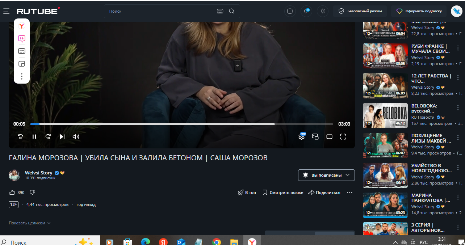Enter fullscreen mode
465x245 pixels.
pos(343,136)
